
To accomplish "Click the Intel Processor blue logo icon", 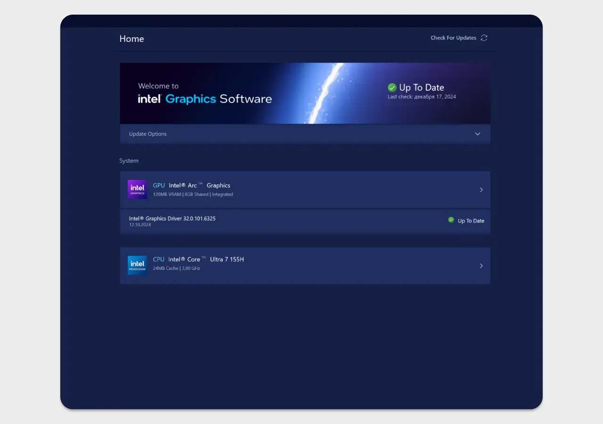I will tap(138, 265).
